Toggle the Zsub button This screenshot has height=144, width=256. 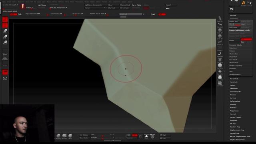[x=20, y=14]
